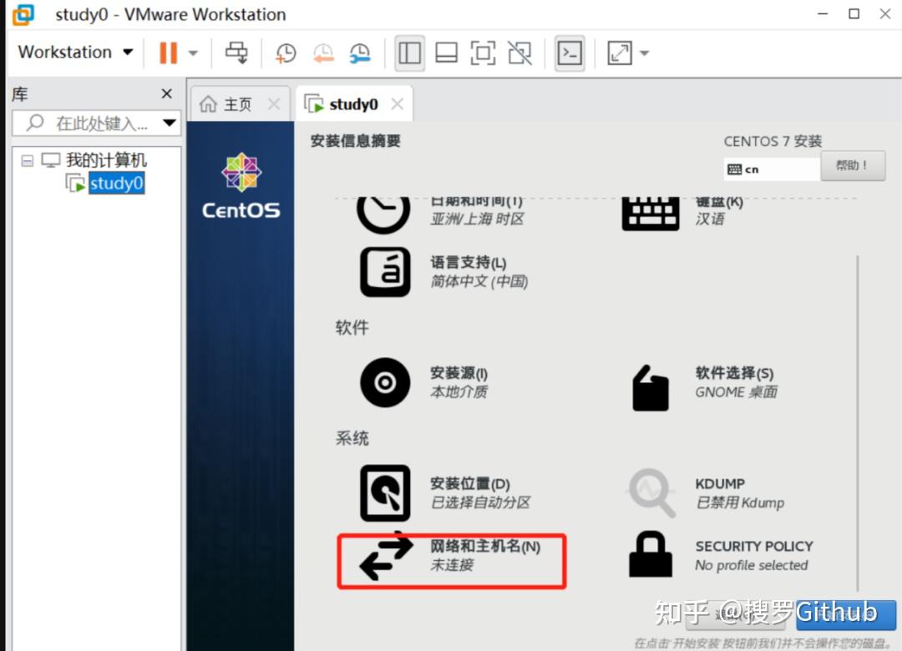
Task: Close the 主页 tab
Action: tap(275, 104)
